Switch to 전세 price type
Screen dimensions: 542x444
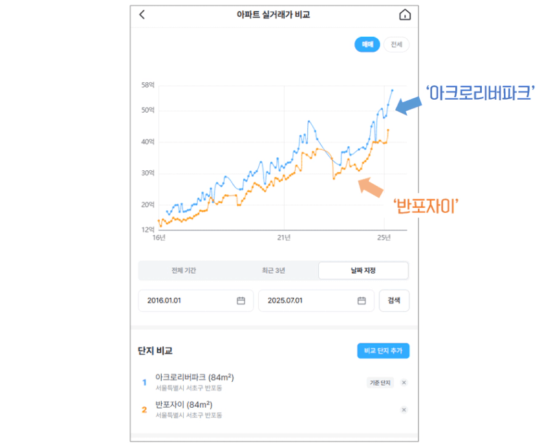[396, 45]
